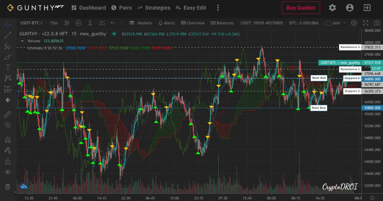The width and height of the screenshot is (383, 201).
Task: Collapse the Volume indicator legend
Action: click(x=22, y=41)
